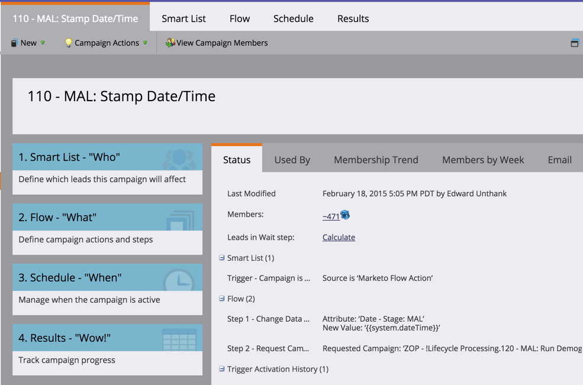Click the Campaign Actions lightbulb icon
The height and width of the screenshot is (385, 583).
[69, 43]
